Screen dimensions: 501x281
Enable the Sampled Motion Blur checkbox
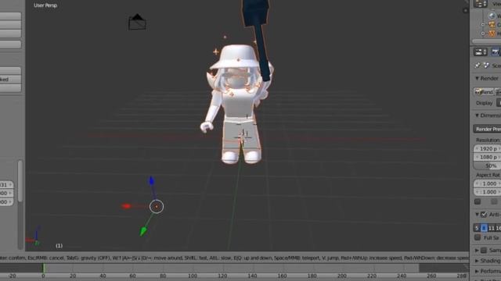(484, 251)
